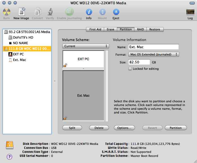Image resolution: width=197 pixels, height=163 pixels.
Task: Click the Revert button
Action: [x=152, y=128]
